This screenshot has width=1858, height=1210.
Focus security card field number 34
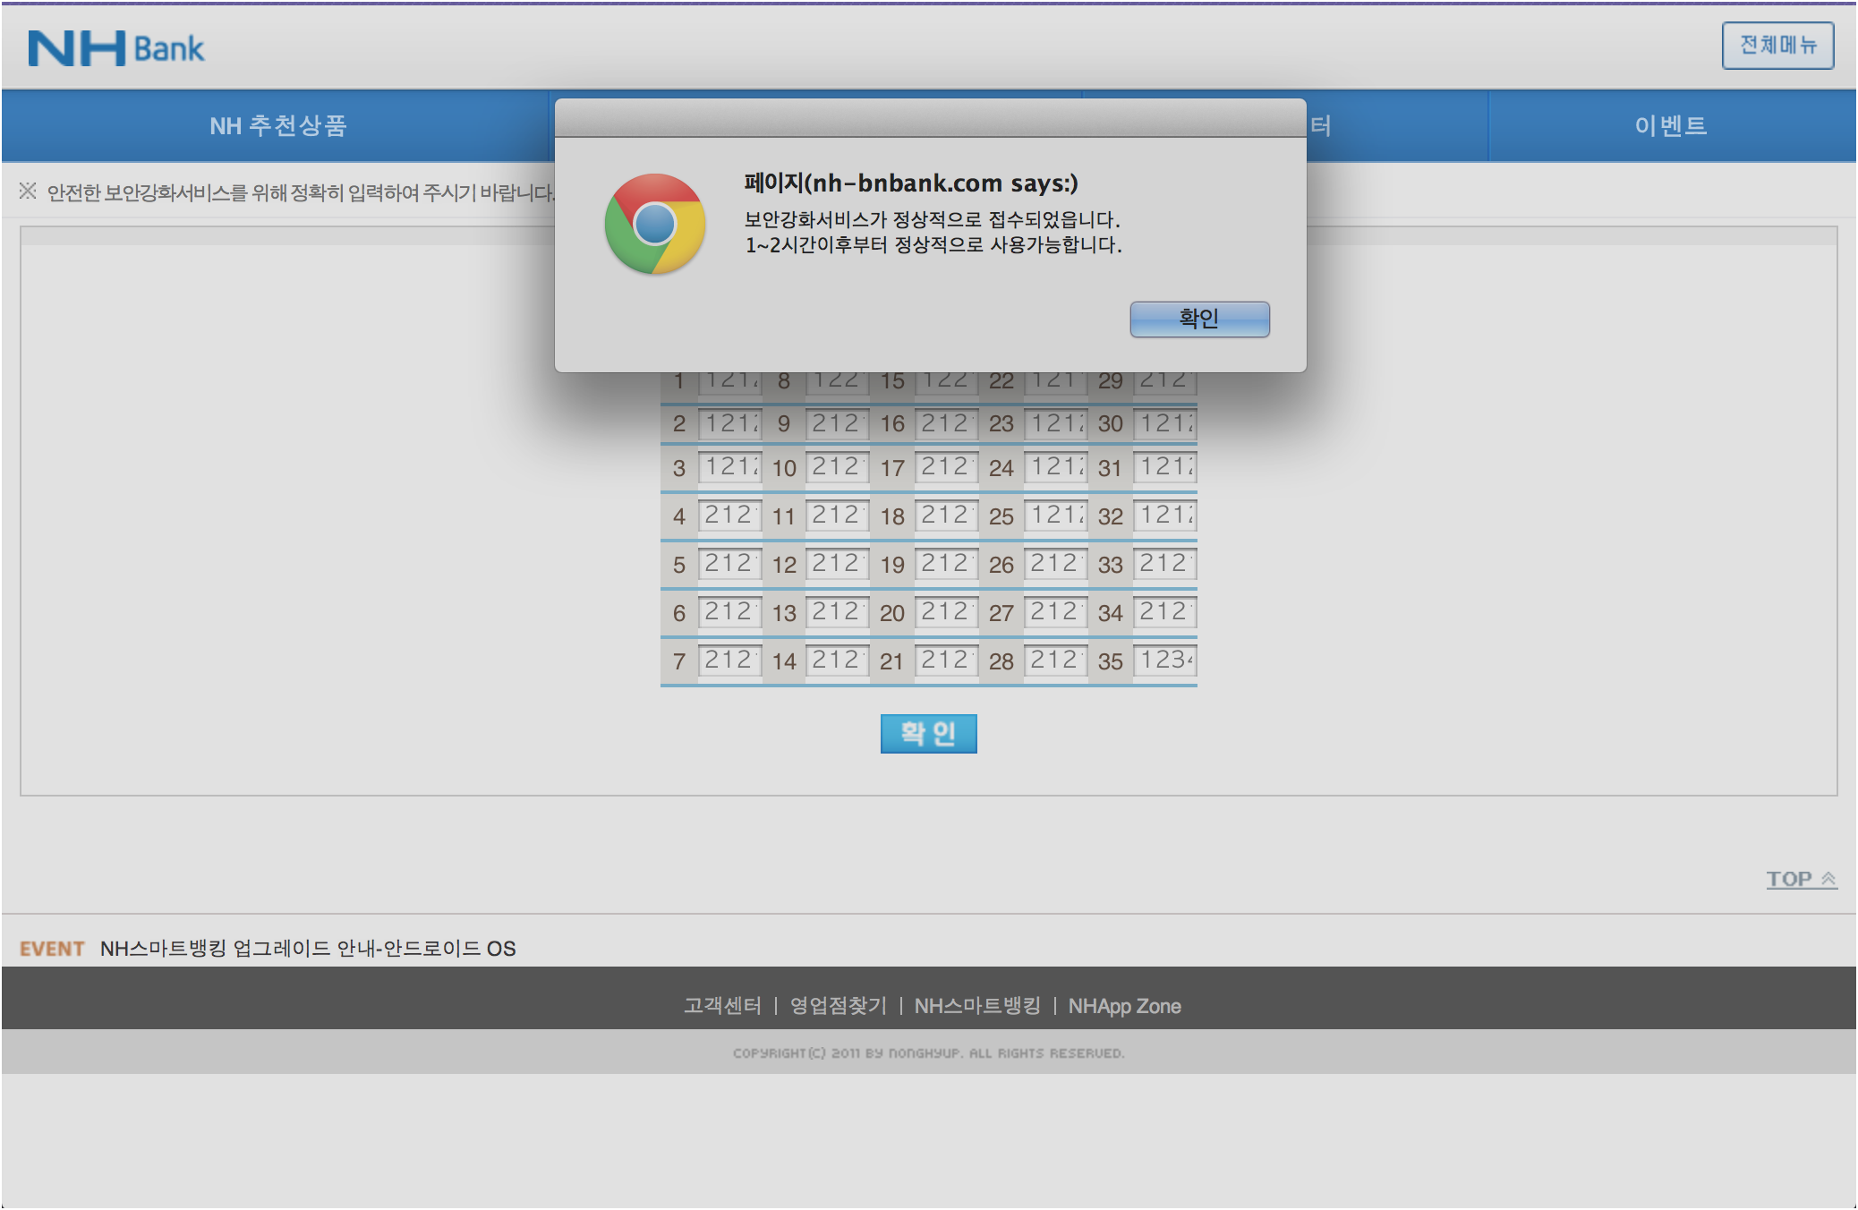[x=1165, y=612]
